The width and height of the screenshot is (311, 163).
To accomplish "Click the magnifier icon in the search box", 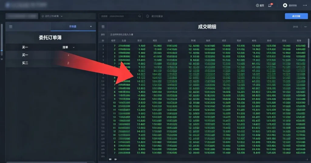I will (x=139, y=16).
